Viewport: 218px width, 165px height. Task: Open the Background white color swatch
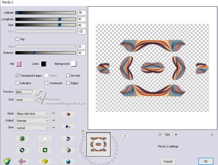pyautogui.click(x=74, y=64)
